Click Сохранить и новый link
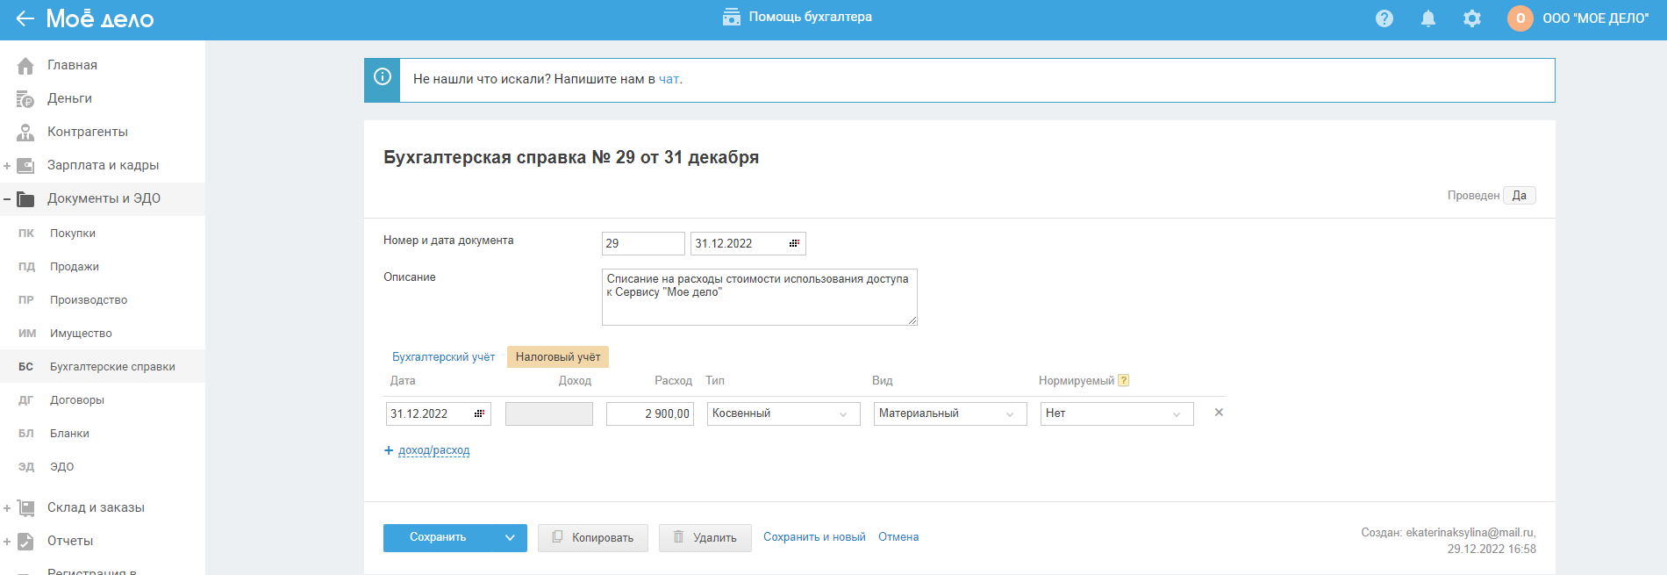 [814, 537]
